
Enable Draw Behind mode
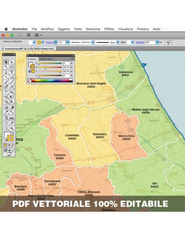point(9,149)
